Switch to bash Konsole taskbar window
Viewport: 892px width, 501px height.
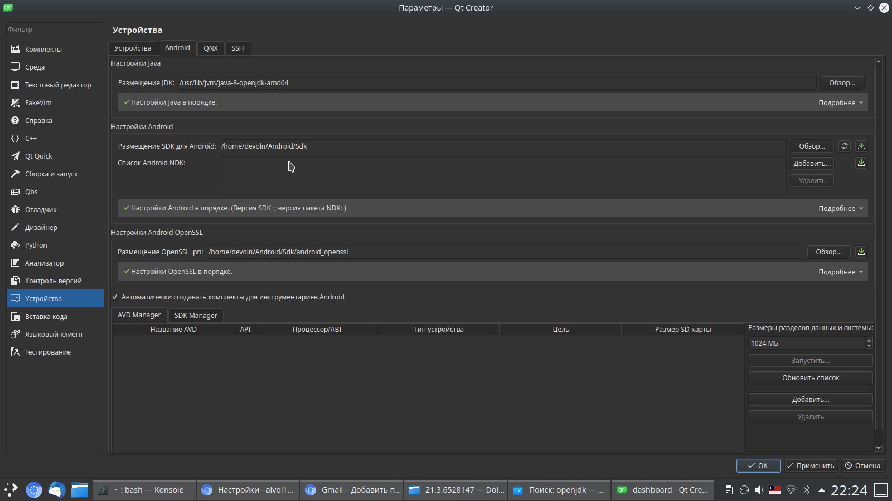[144, 490]
